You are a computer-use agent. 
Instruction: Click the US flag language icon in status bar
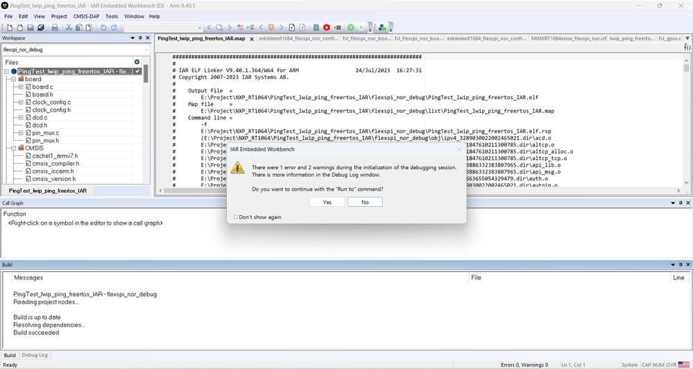(x=684, y=365)
